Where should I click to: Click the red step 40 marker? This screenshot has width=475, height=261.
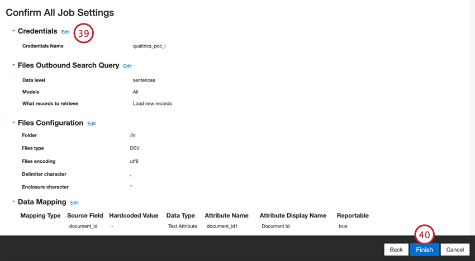pyautogui.click(x=425, y=235)
